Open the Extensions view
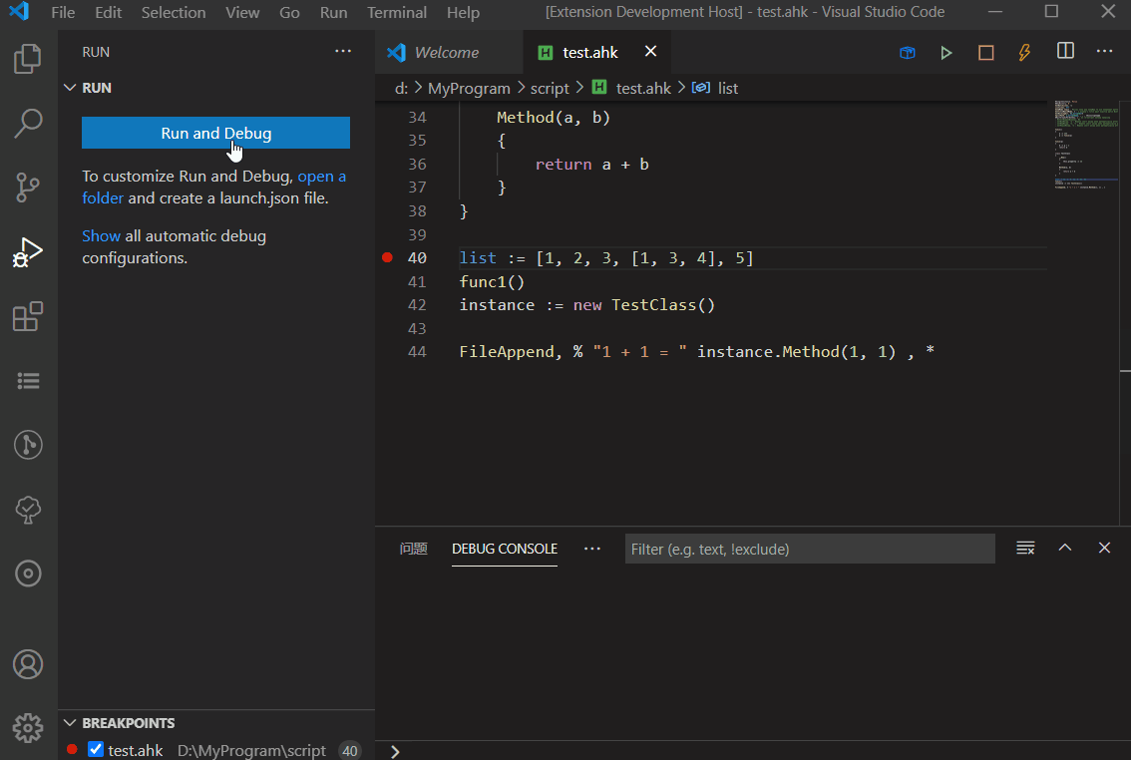Screen dimensions: 1131x760 click(x=28, y=316)
